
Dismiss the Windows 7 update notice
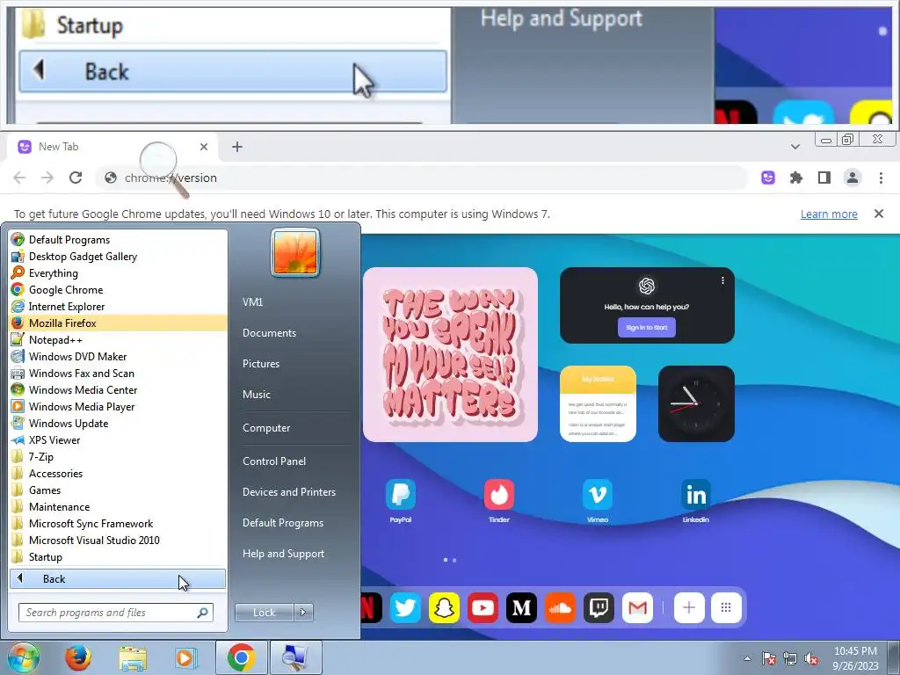pos(879,214)
